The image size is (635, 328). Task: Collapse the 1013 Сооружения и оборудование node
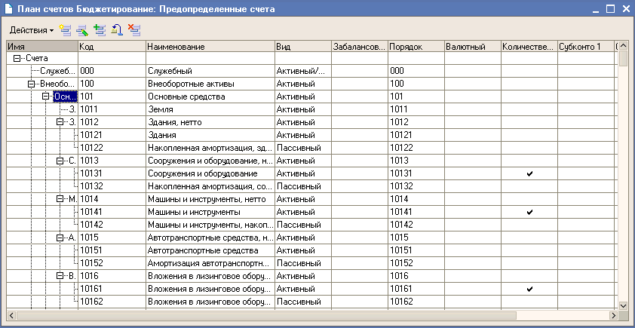[x=60, y=161]
